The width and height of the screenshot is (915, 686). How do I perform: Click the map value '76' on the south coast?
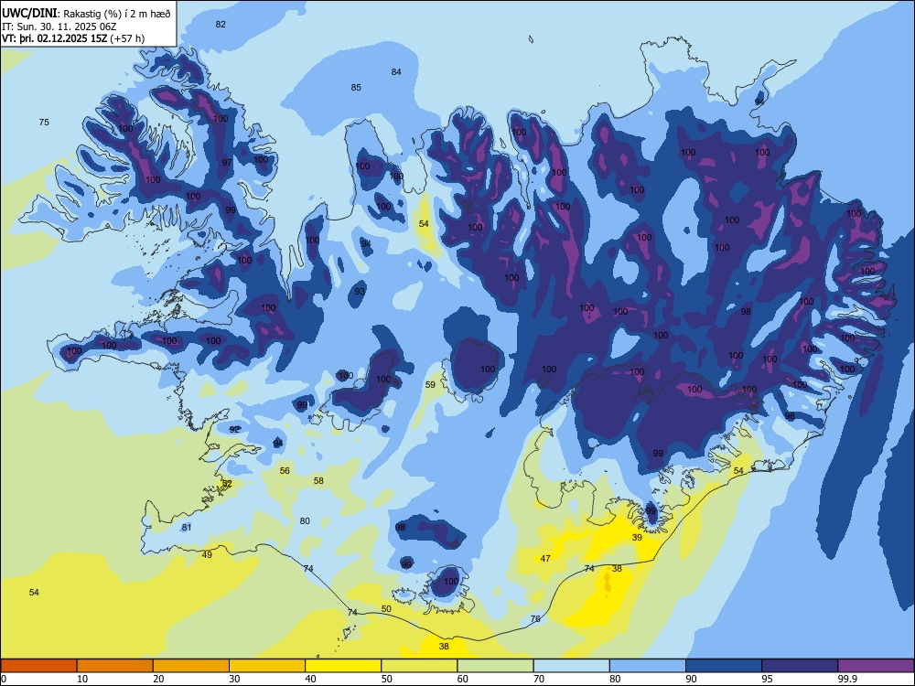535,619
